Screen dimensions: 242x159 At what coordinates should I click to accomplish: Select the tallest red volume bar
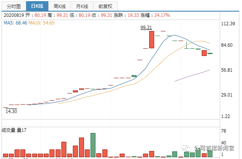pyautogui.click(x=81, y=147)
